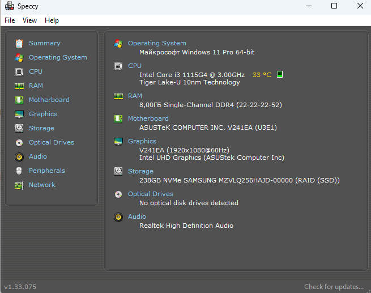Image resolution: width=371 pixels, height=293 pixels.
Task: Click the Storage heading in main panel
Action: (x=140, y=171)
